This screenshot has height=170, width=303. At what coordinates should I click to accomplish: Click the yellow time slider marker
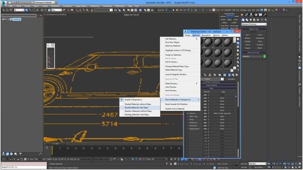click(52, 150)
